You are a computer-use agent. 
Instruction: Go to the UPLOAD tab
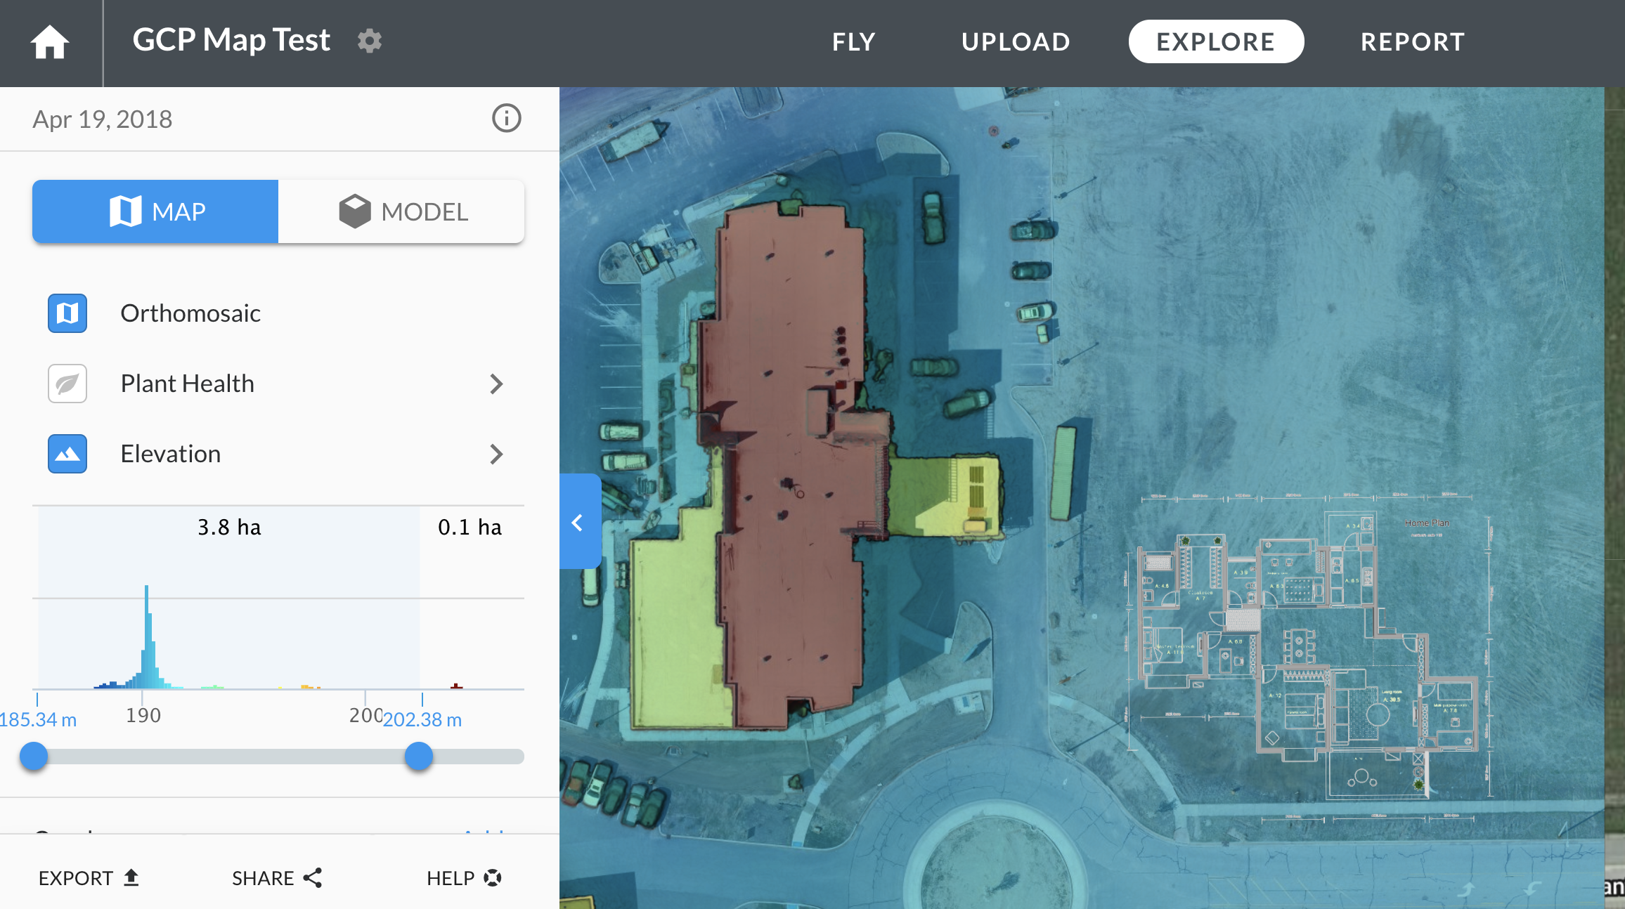pyautogui.click(x=1016, y=42)
